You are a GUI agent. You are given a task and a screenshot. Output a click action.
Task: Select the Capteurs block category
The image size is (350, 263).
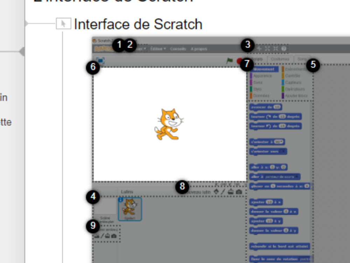294,82
